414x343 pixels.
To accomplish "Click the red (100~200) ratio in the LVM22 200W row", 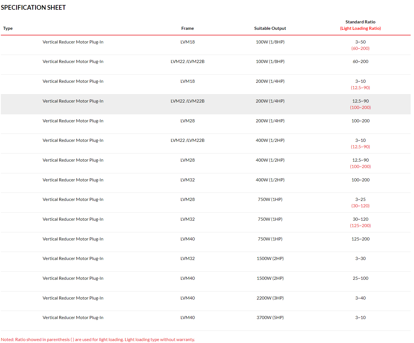I will 360,108.
